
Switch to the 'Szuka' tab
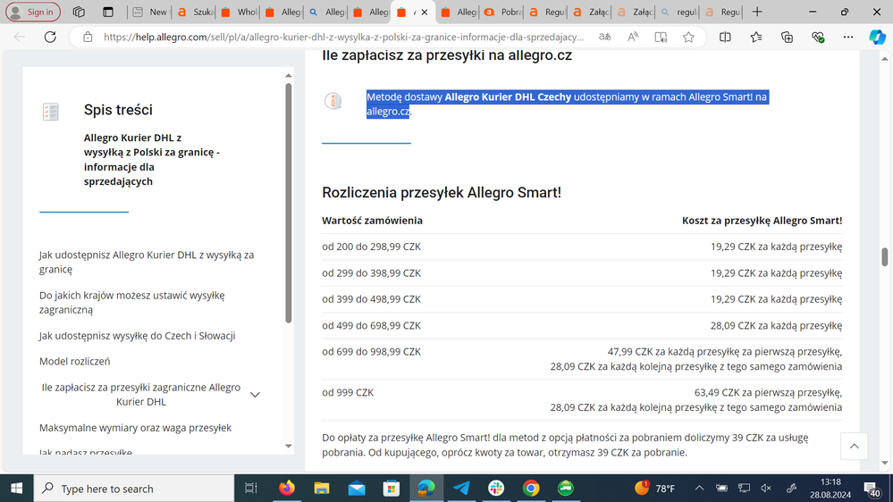pyautogui.click(x=195, y=12)
